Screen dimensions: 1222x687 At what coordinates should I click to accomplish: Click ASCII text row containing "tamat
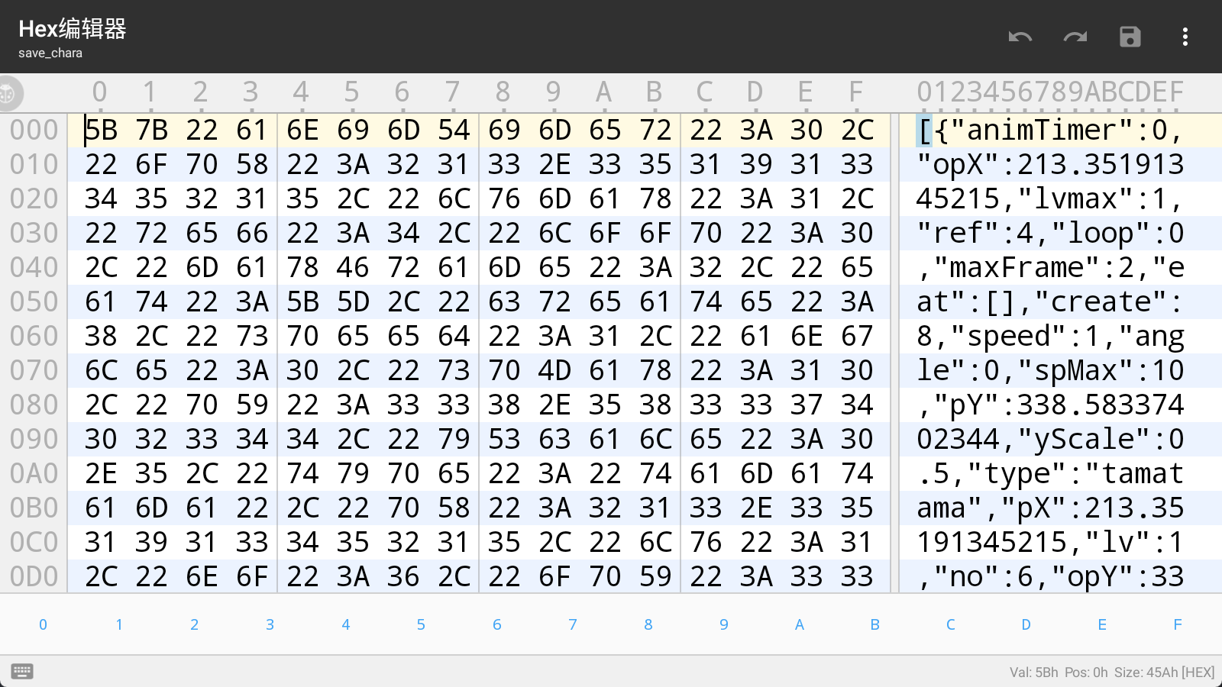tap(1050, 474)
